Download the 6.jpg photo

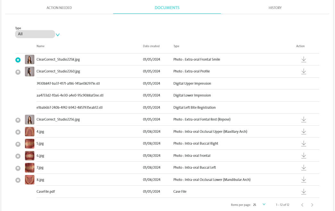tap(304, 156)
